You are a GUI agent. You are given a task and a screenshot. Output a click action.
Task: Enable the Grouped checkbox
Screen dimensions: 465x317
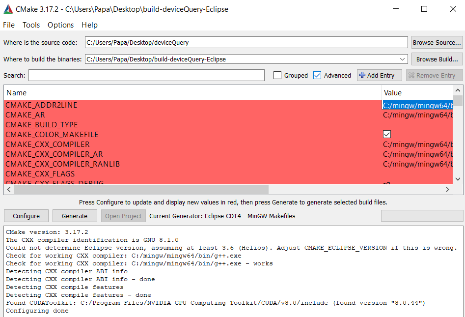277,75
